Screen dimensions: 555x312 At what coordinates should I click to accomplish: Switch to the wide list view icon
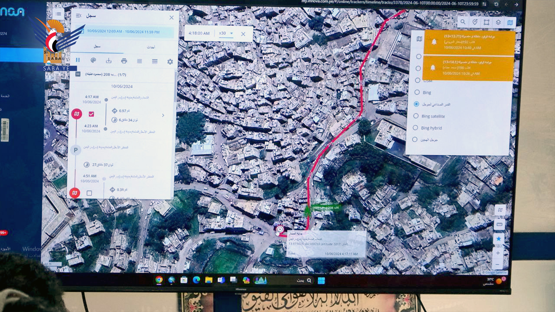155,61
